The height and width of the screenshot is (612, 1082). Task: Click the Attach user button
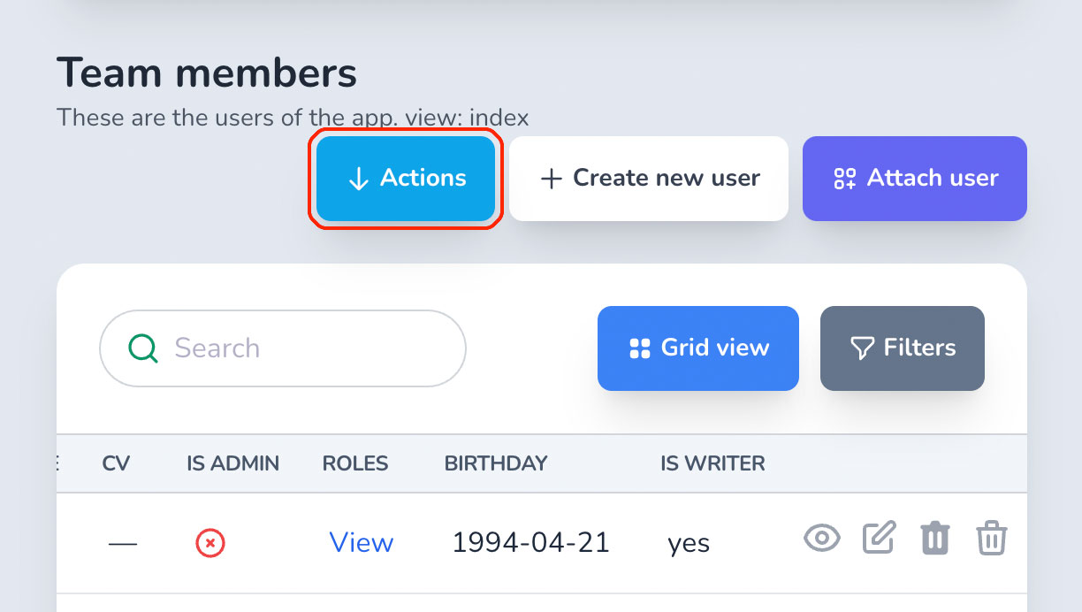pos(915,179)
